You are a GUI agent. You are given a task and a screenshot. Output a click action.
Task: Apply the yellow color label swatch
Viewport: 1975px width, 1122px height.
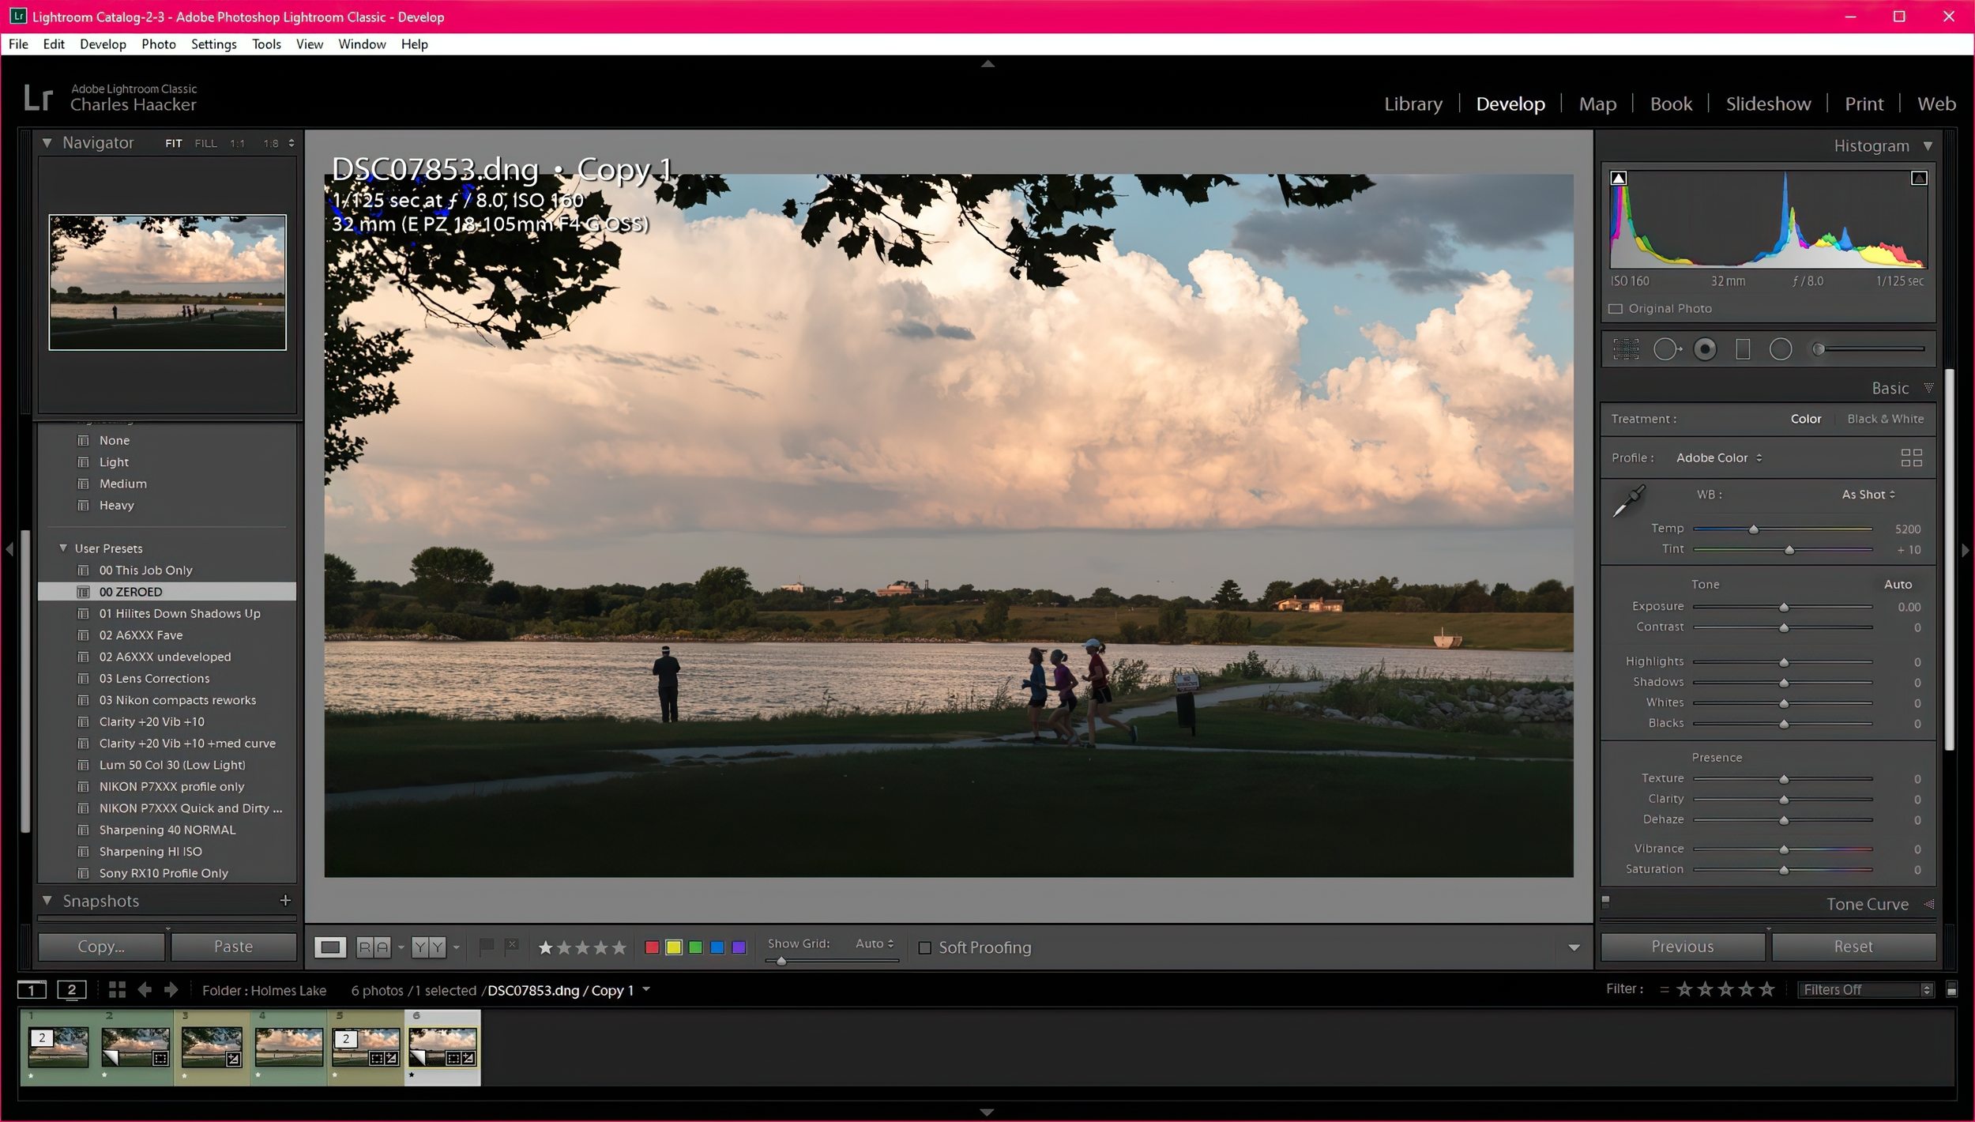tap(673, 947)
